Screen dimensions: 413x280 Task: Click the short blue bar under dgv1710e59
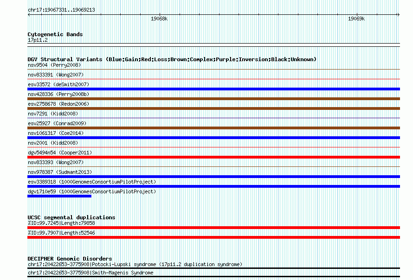[x=59, y=196]
